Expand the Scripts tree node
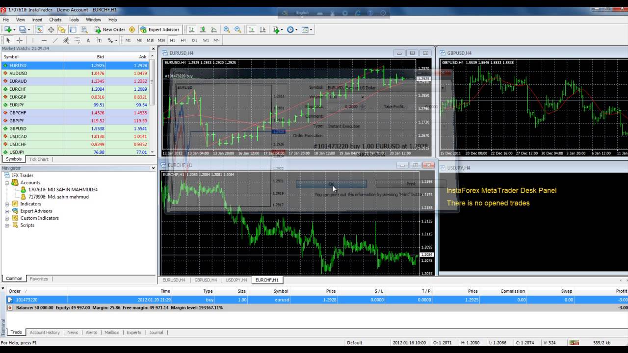628x353 pixels. click(7, 225)
